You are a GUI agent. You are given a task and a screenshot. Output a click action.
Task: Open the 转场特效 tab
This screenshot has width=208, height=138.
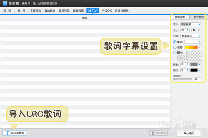[x=64, y=11]
